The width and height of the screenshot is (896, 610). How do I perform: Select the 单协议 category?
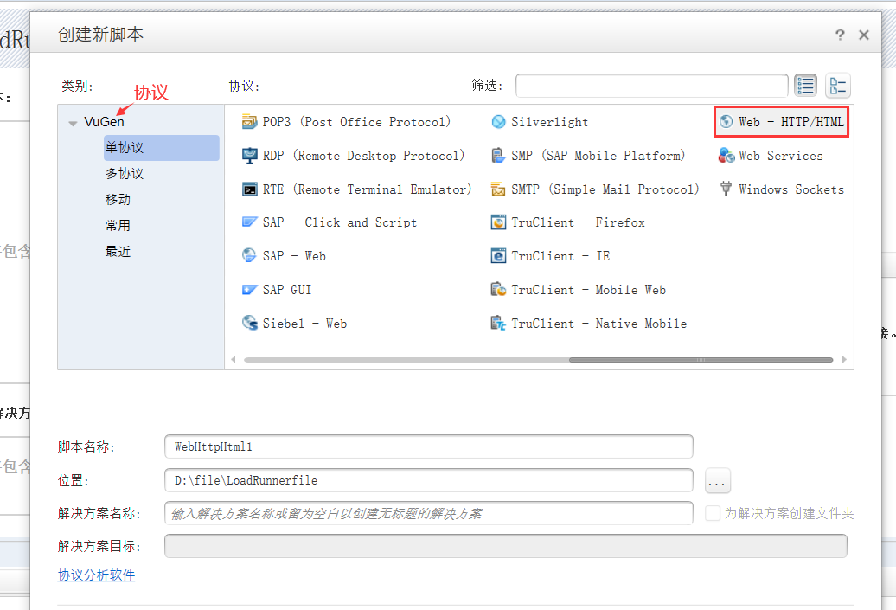[161, 147]
